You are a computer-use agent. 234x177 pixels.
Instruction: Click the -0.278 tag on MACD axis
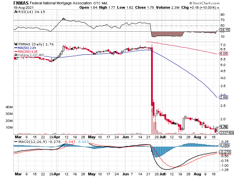[225, 152]
